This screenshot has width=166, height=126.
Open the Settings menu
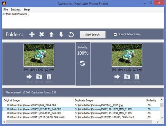click(16, 10)
